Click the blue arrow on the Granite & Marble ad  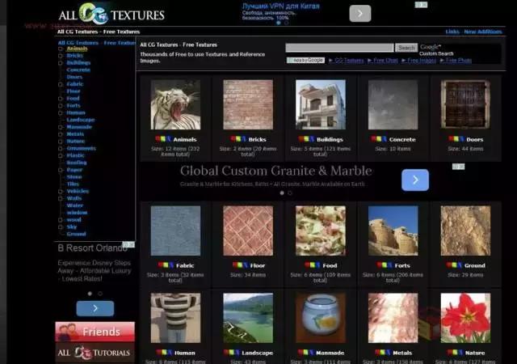(414, 180)
